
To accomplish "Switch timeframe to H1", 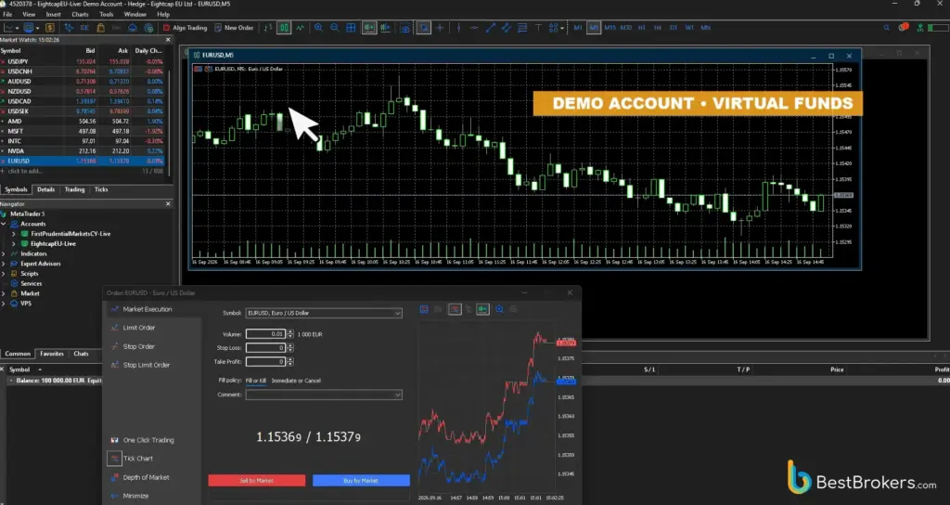I will (x=642, y=28).
